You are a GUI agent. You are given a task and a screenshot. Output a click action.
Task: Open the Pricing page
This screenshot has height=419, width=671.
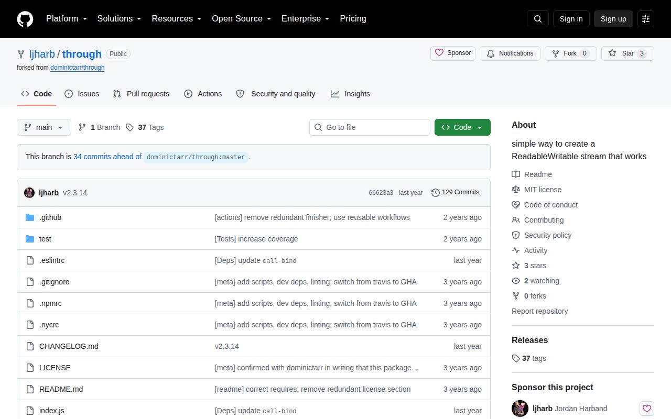pos(353,19)
